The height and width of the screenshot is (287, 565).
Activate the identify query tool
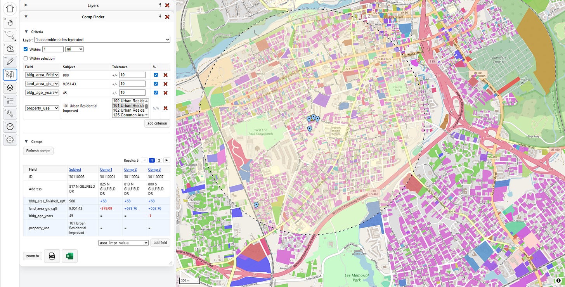click(x=10, y=48)
